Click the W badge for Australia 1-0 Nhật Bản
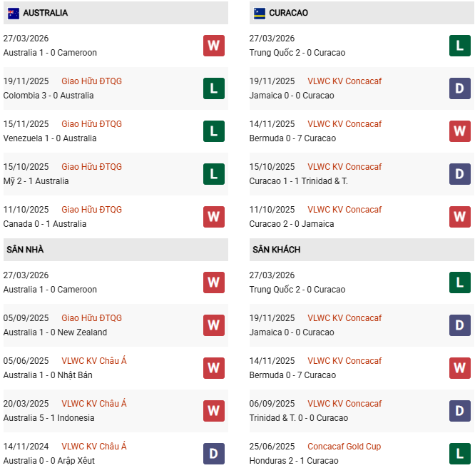Image resolution: width=475 pixels, height=473 pixels. click(214, 368)
